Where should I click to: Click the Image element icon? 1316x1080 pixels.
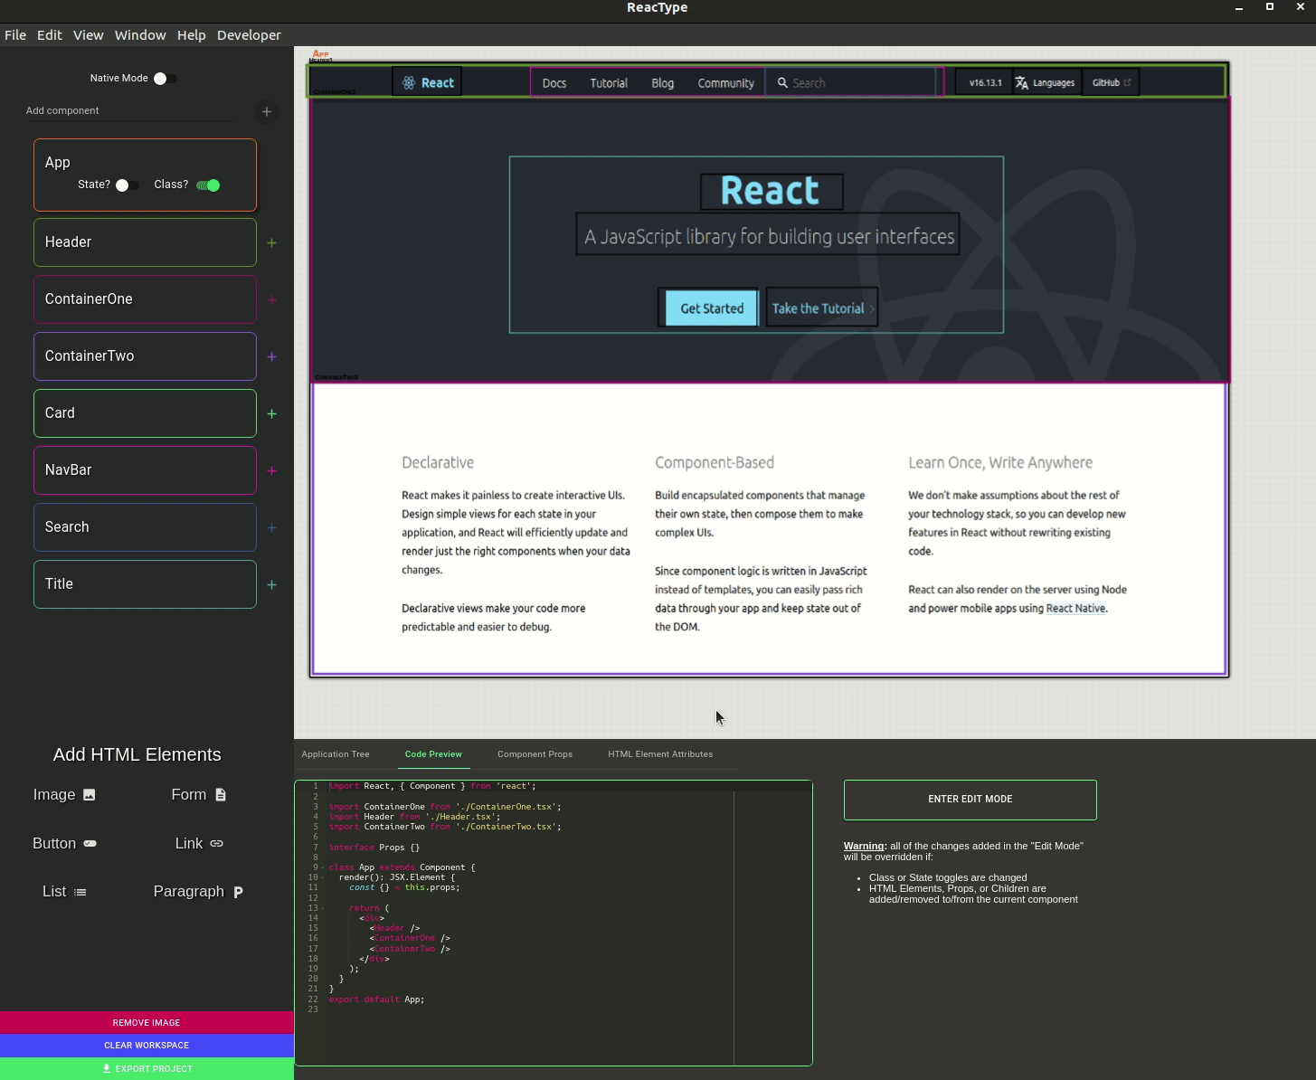pyautogui.click(x=89, y=794)
